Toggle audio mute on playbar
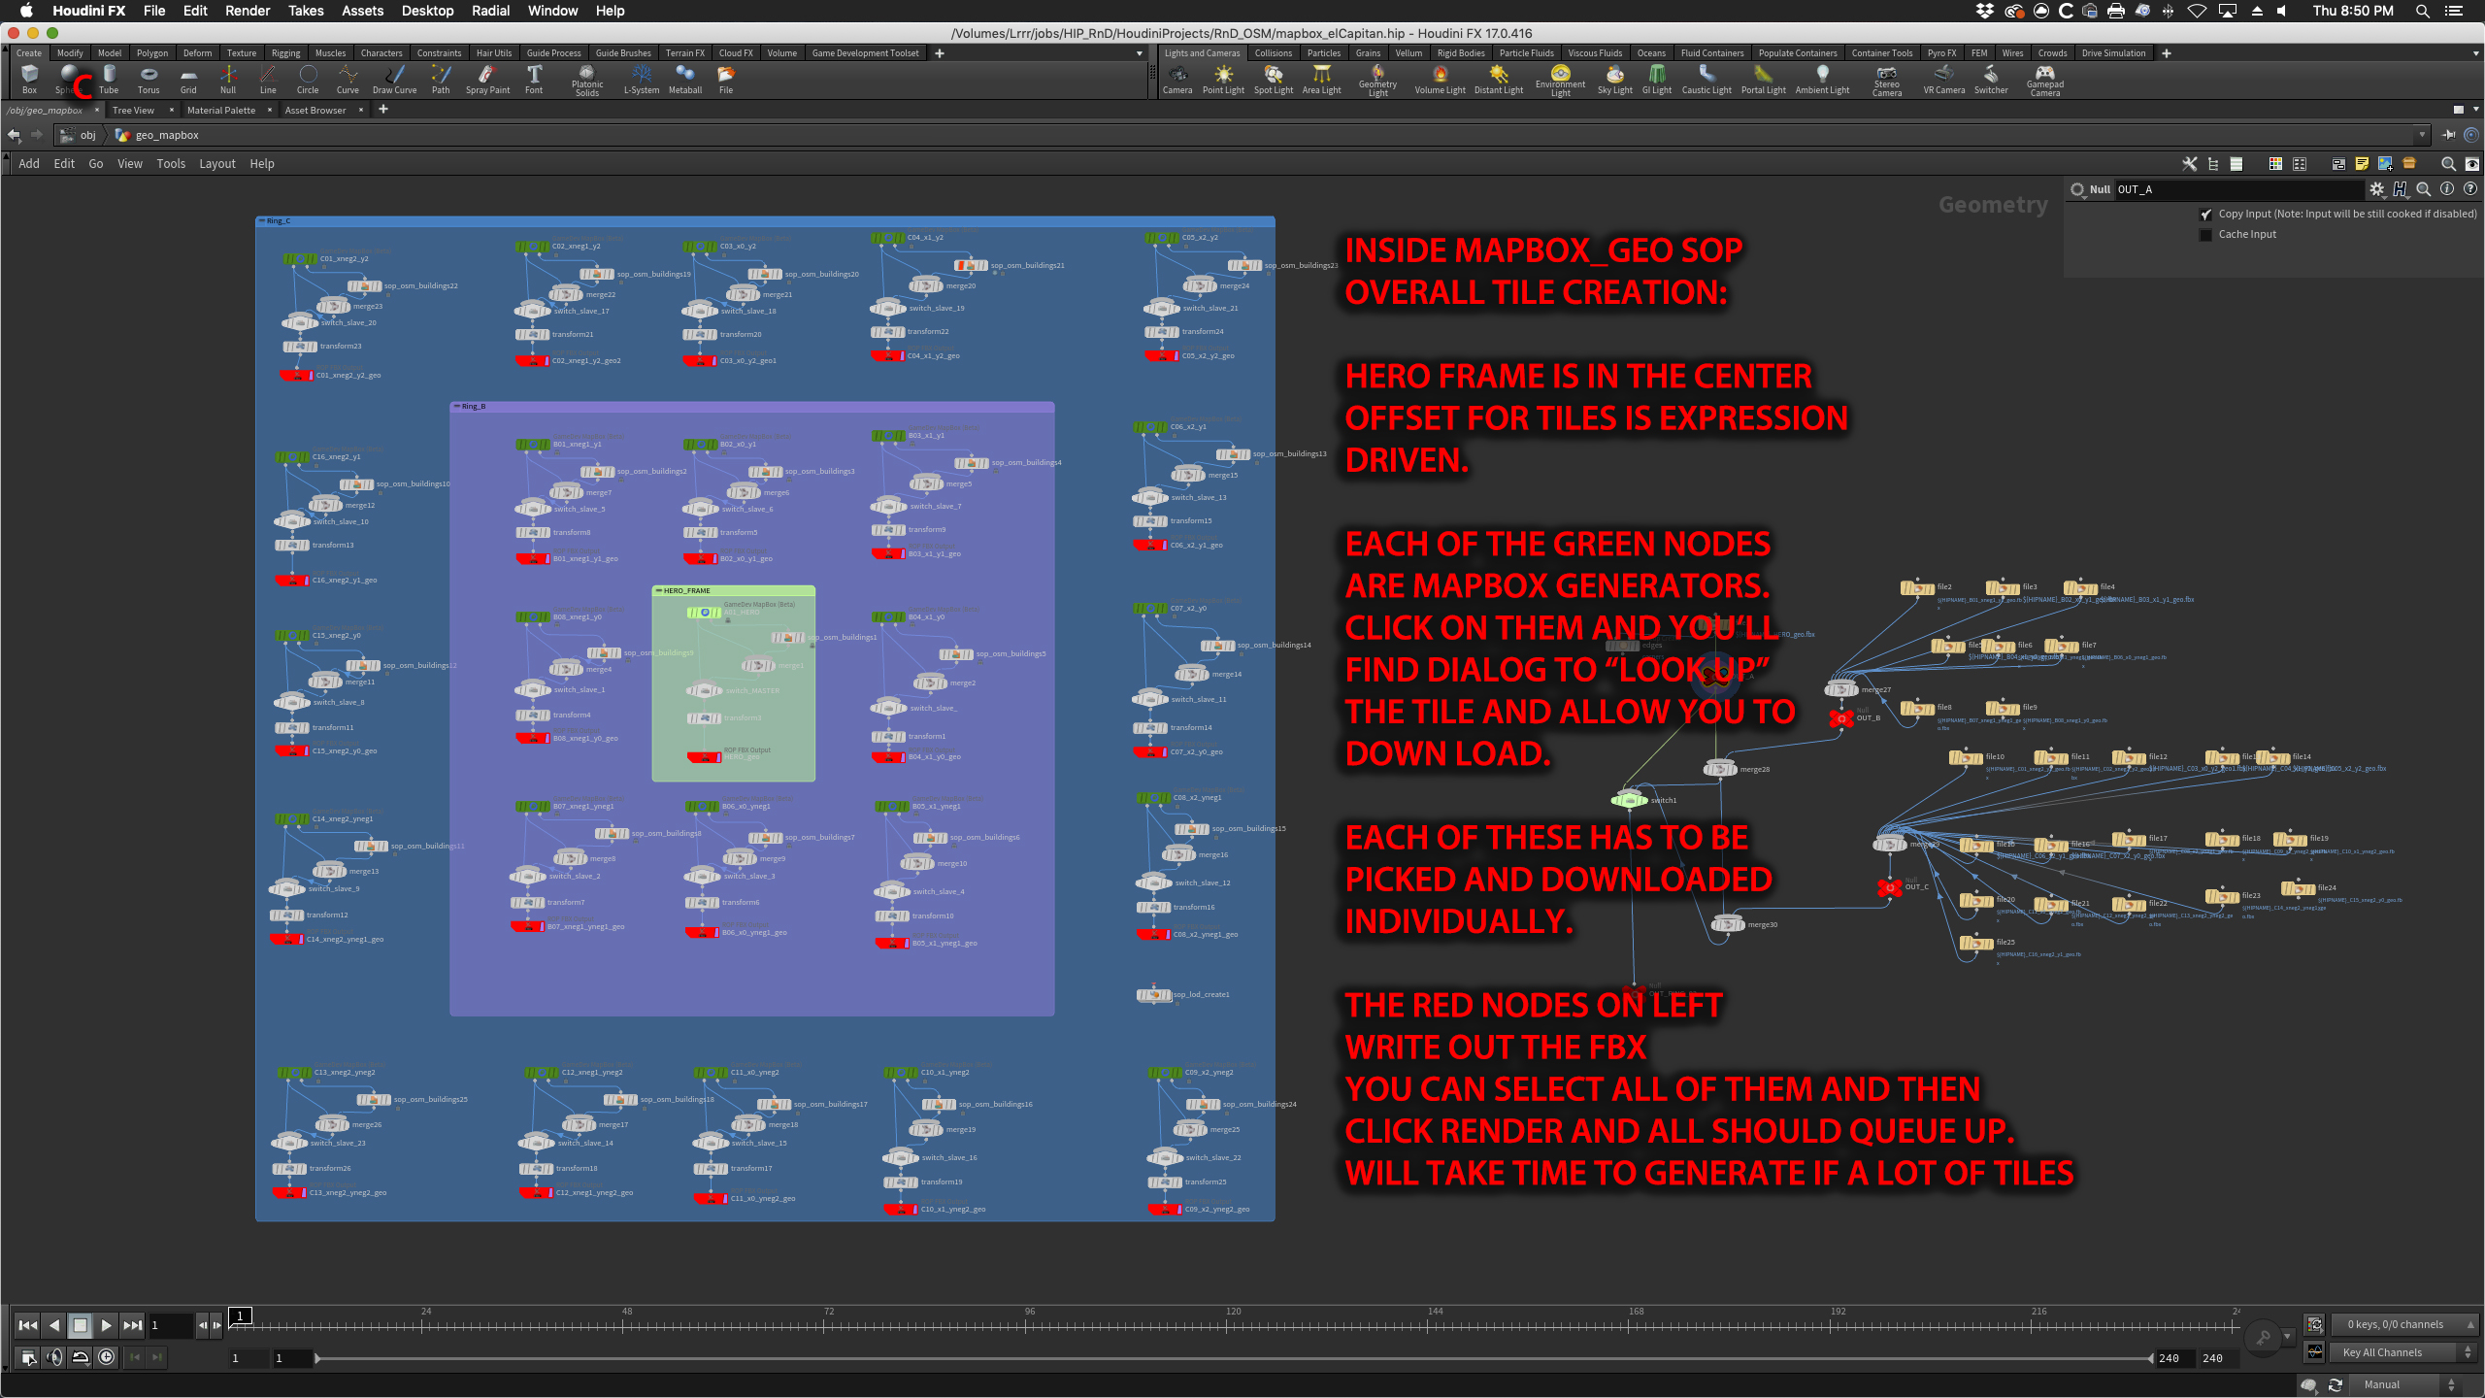The height and width of the screenshot is (1398, 2485). (x=54, y=1357)
